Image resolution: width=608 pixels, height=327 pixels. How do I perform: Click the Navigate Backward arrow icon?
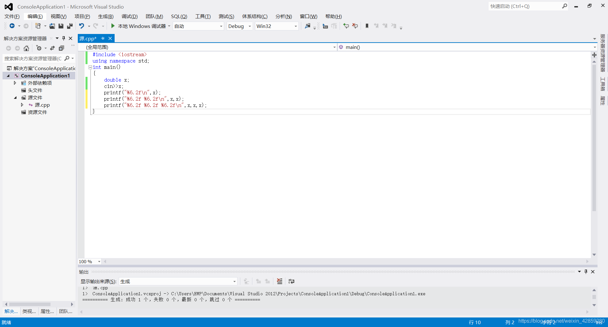[x=12, y=26]
